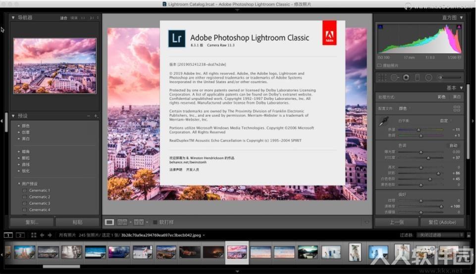Select the Graduated Filter tool

(x=418, y=78)
